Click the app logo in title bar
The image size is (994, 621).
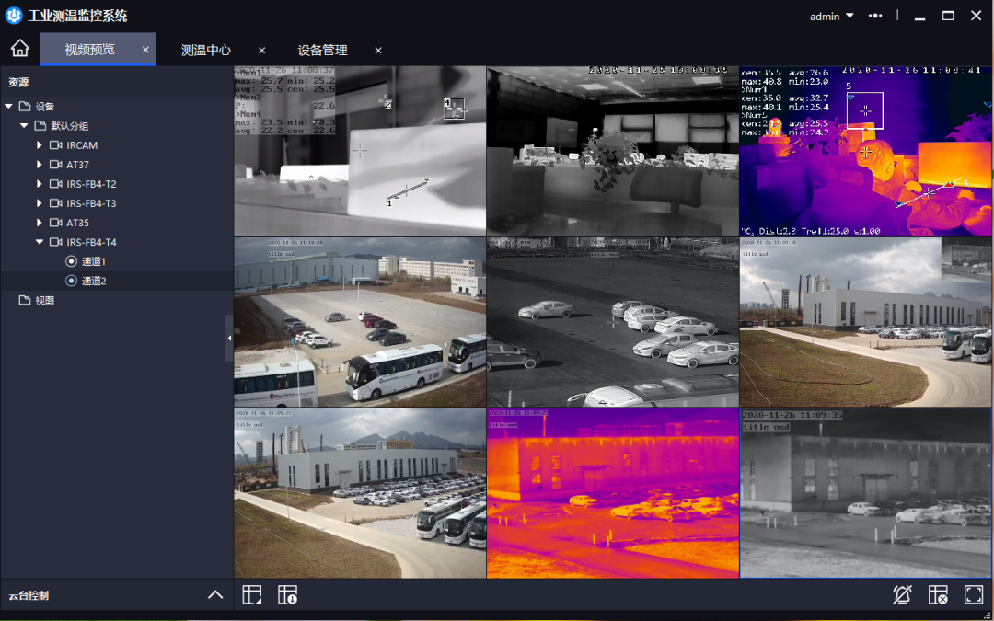tap(14, 16)
